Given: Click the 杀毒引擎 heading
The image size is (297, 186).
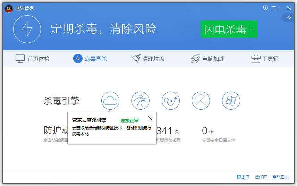Looking at the screenshot, I should click(x=61, y=101).
